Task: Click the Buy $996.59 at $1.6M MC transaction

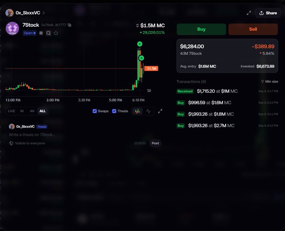Action: 227,103
